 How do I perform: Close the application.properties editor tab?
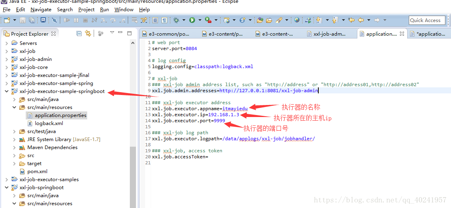pos(402,34)
